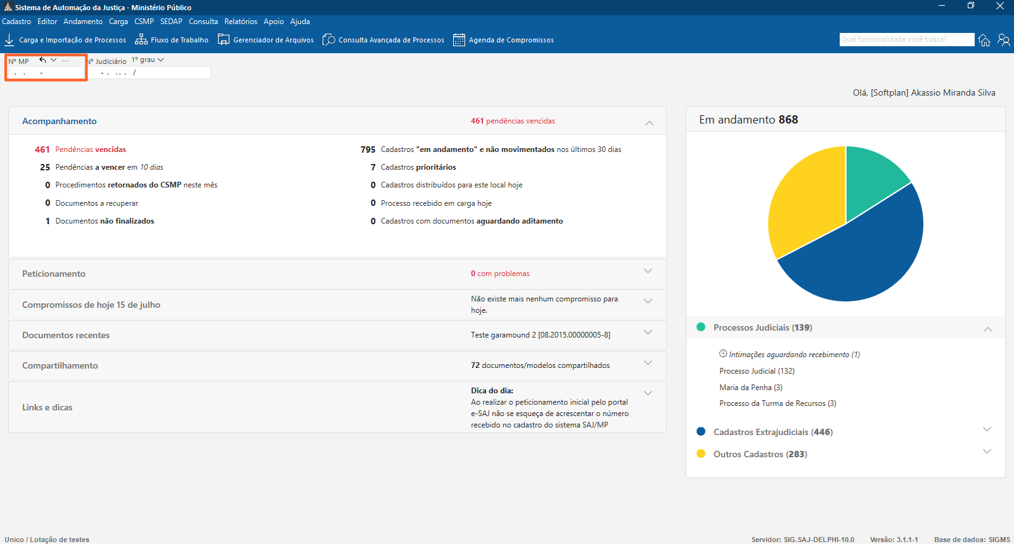The width and height of the screenshot is (1014, 544).
Task: Collapse the Processos Judiciais list
Action: (x=988, y=329)
